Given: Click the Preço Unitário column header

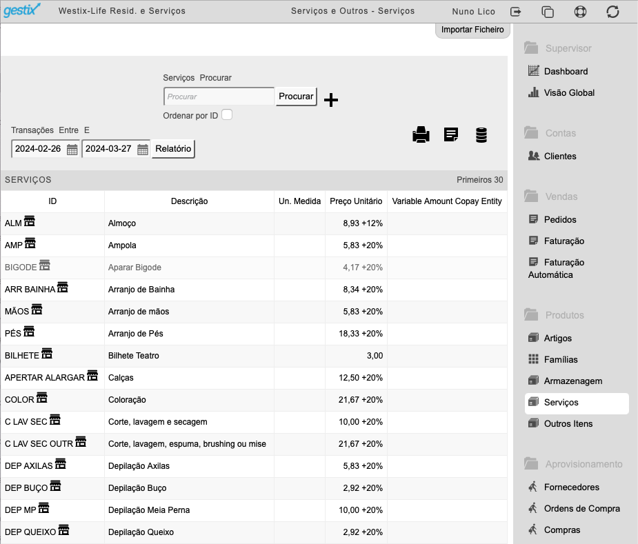Looking at the screenshot, I should pos(356,201).
